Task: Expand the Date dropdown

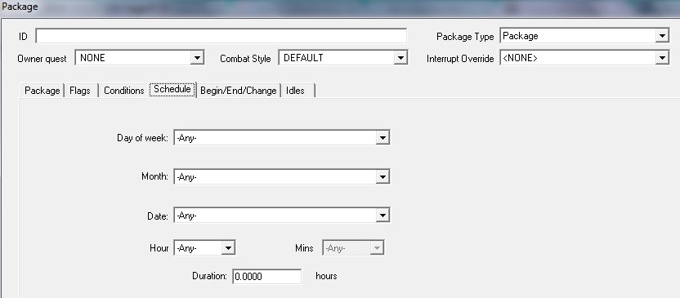Action: coord(282,216)
